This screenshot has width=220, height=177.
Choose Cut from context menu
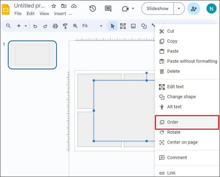187,31
